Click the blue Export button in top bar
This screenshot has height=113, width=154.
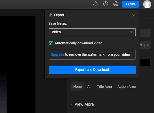click(130, 4)
